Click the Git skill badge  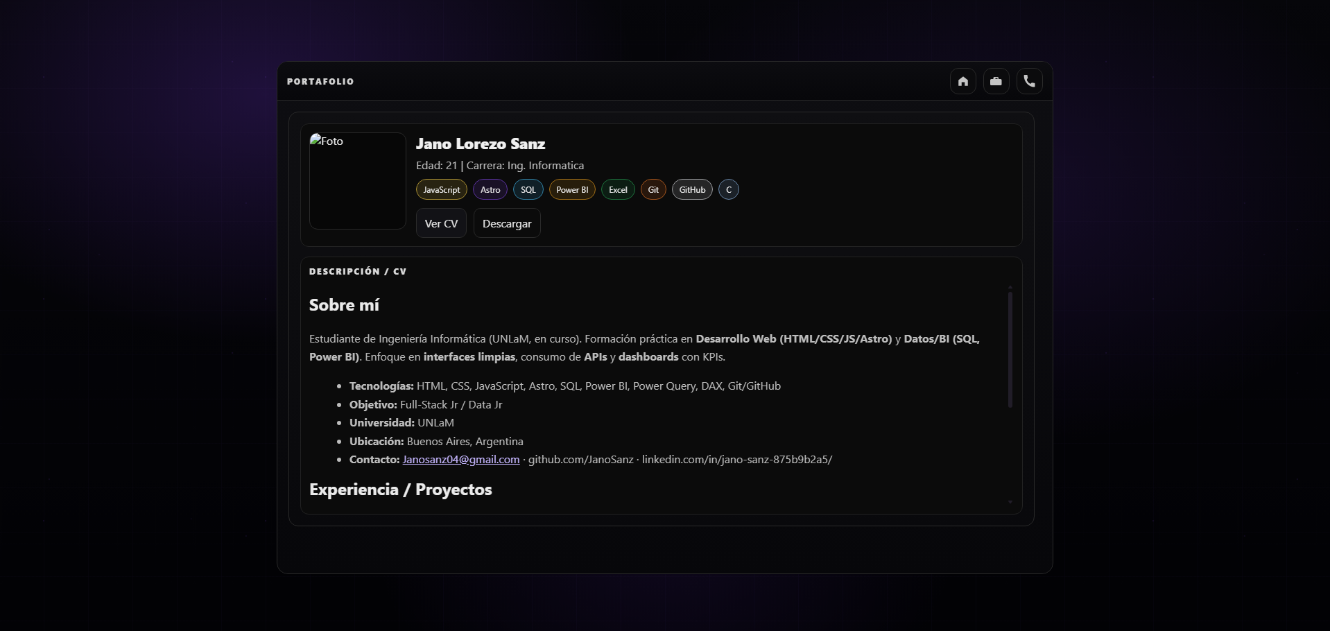[x=653, y=190]
